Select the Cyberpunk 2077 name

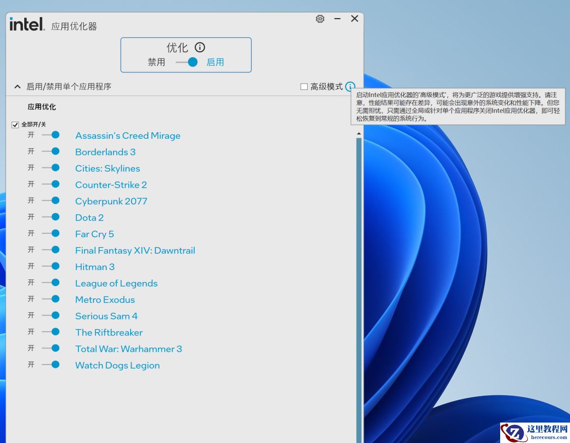tap(111, 201)
